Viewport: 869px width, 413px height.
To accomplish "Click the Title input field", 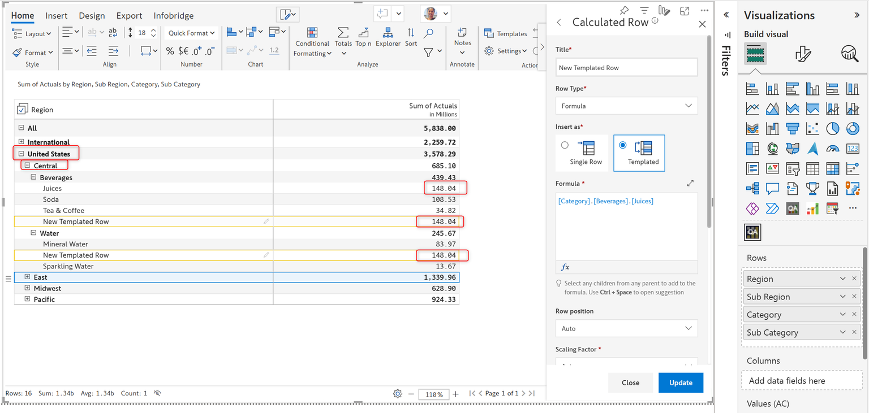I will click(626, 68).
